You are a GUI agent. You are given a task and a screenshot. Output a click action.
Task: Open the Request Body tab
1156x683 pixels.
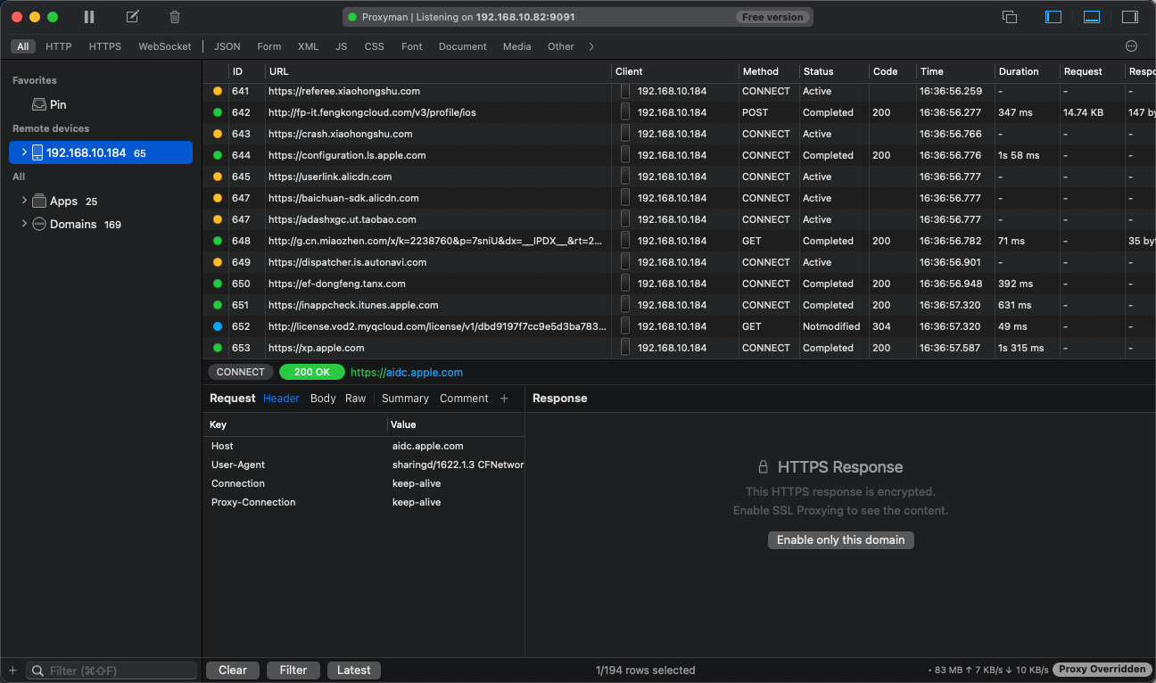coord(323,399)
